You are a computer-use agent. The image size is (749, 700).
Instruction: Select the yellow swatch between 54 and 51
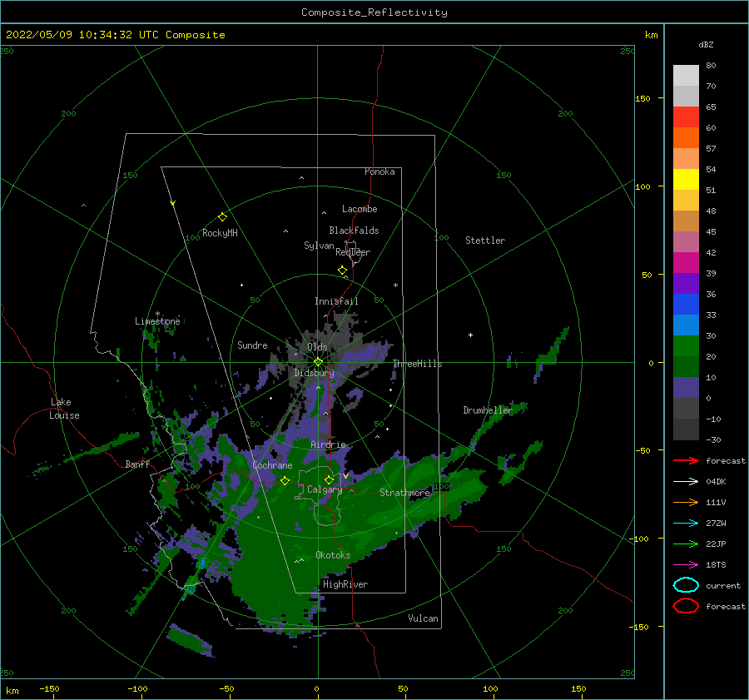point(686,179)
